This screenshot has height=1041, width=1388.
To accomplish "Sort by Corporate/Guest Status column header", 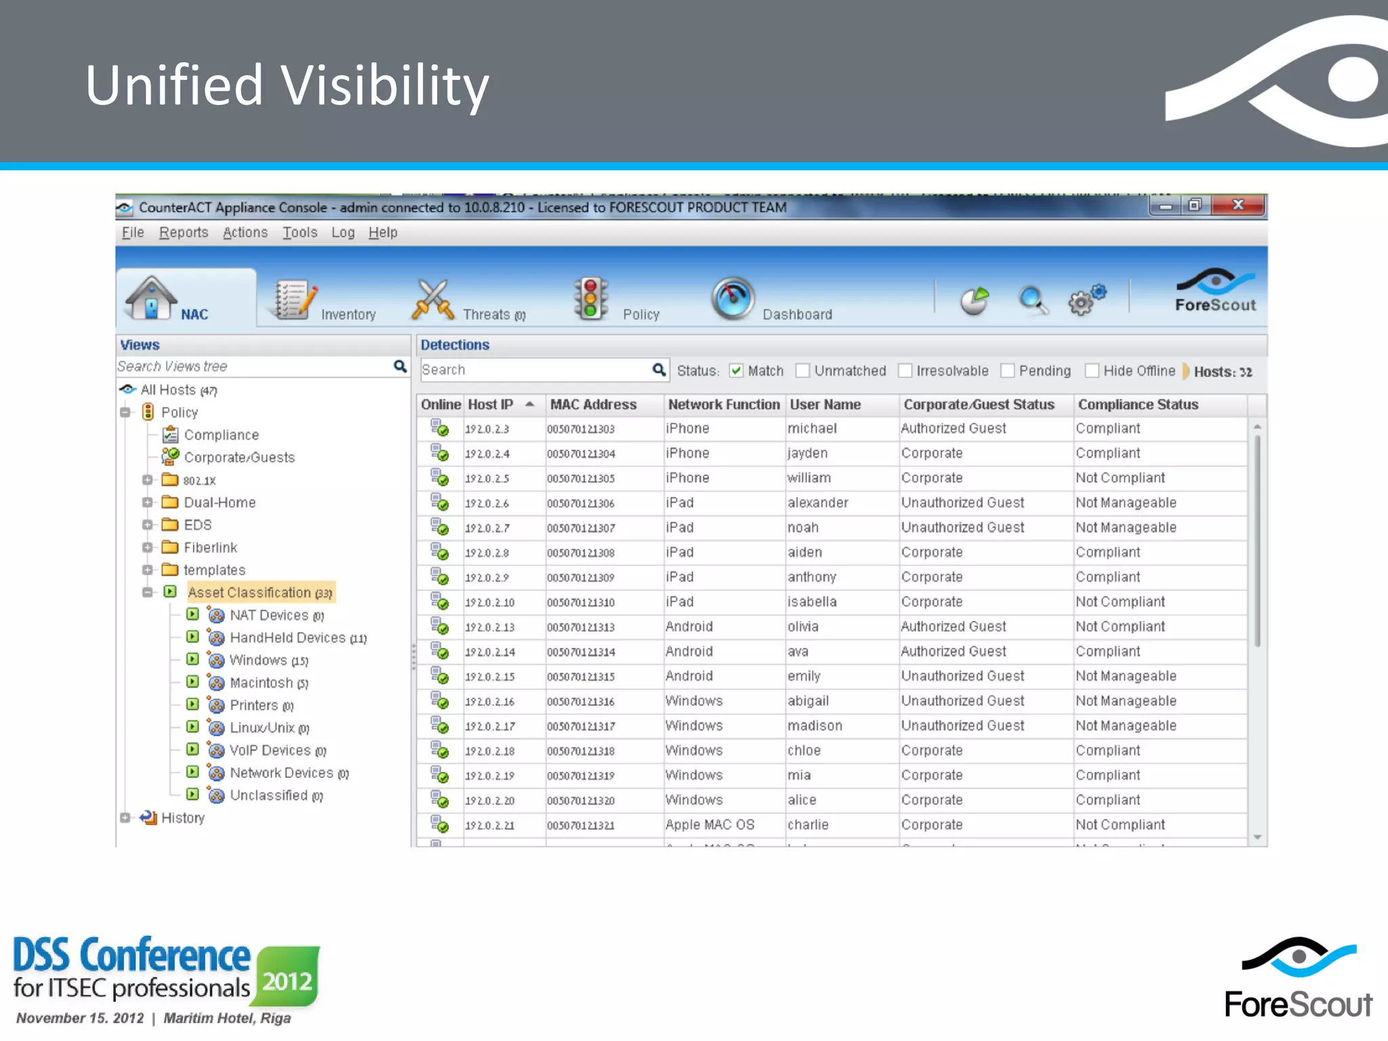I will click(x=986, y=405).
